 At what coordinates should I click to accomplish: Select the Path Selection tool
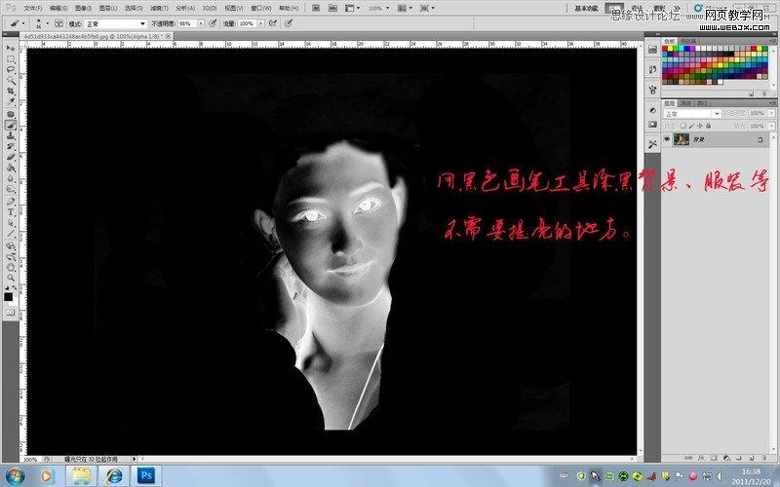tap(10, 223)
